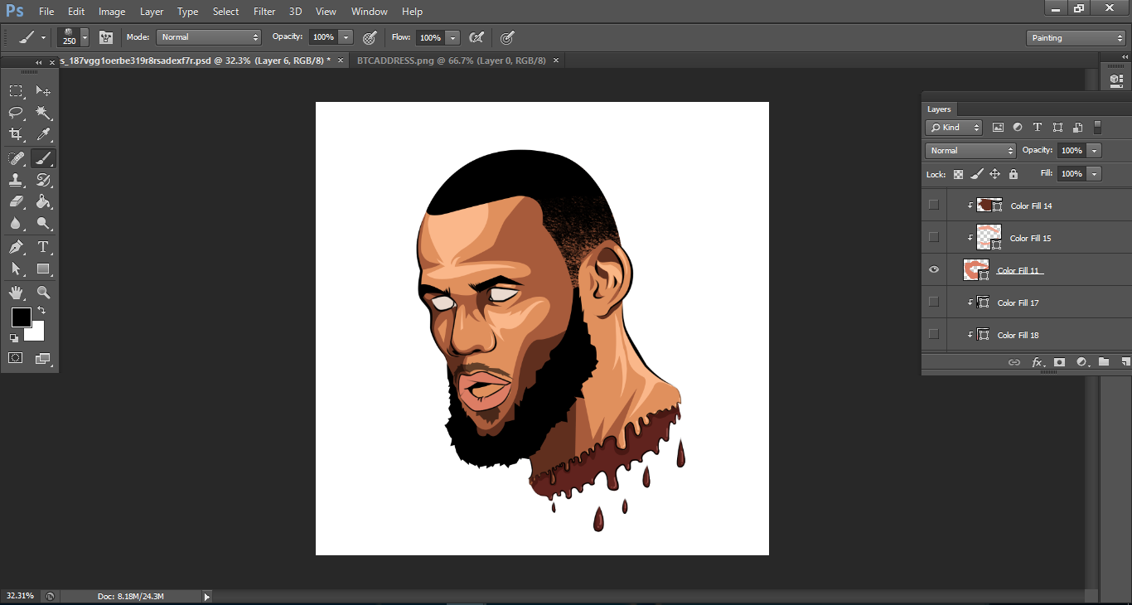Filter layers by smart objects
The width and height of the screenshot is (1132, 605).
[1077, 128]
